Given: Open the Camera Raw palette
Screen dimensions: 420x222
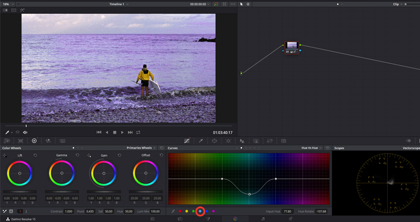Looking at the screenshot, I should pos(7,141).
